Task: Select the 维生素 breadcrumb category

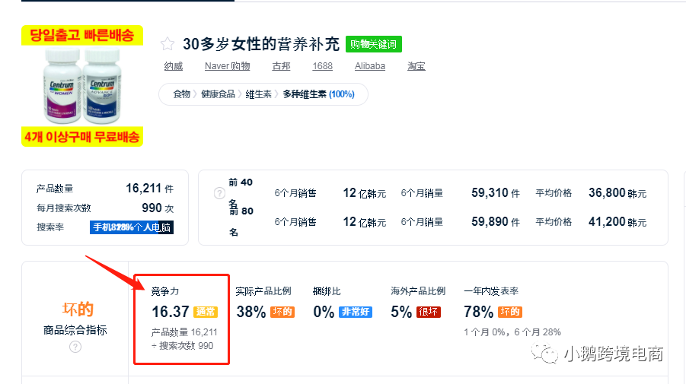Action: tap(258, 94)
